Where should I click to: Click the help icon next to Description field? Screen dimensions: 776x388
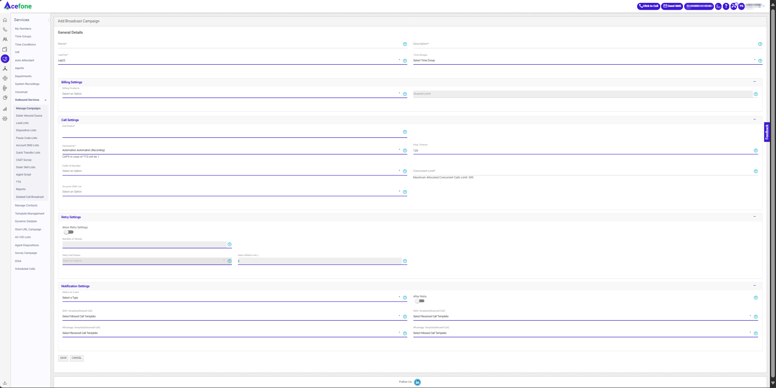pyautogui.click(x=760, y=44)
